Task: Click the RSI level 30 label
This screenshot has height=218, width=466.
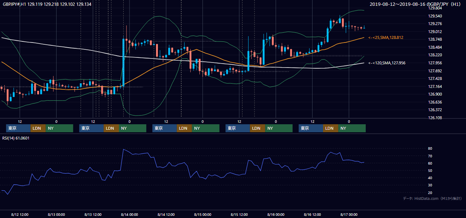Action: click(x=430, y=185)
